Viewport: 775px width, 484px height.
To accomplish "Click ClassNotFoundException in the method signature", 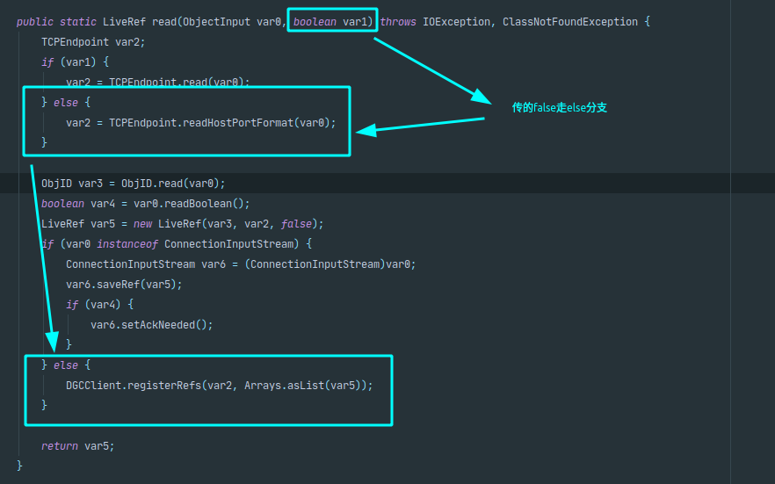I will tap(569, 21).
